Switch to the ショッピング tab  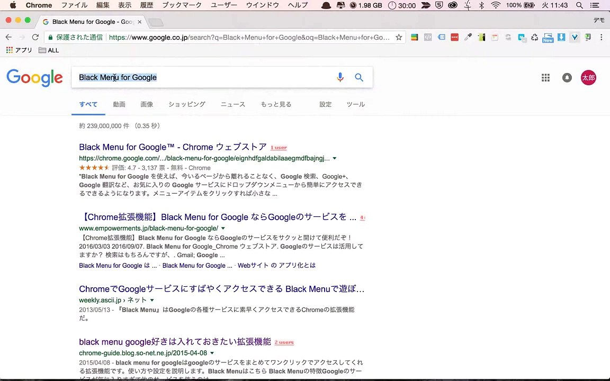(x=187, y=104)
